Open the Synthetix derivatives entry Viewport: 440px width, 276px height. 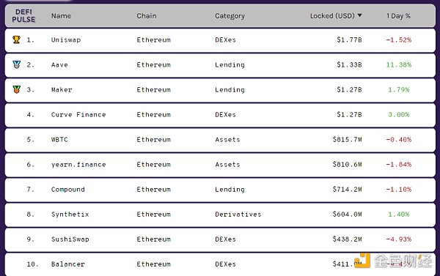(70, 215)
